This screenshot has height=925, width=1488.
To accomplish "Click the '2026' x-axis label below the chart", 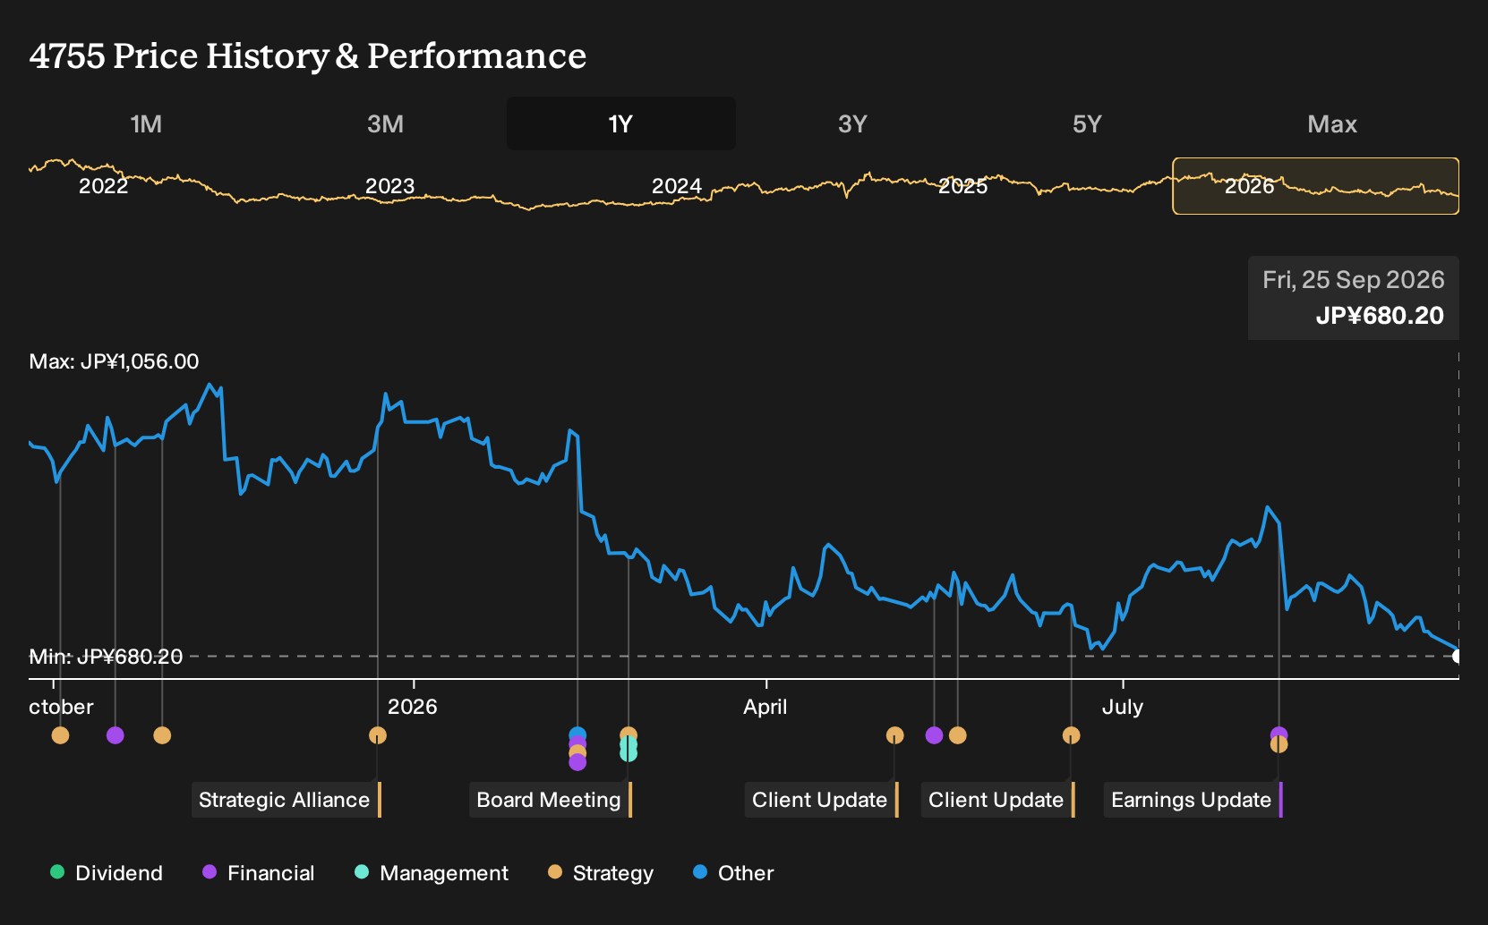I will [413, 707].
